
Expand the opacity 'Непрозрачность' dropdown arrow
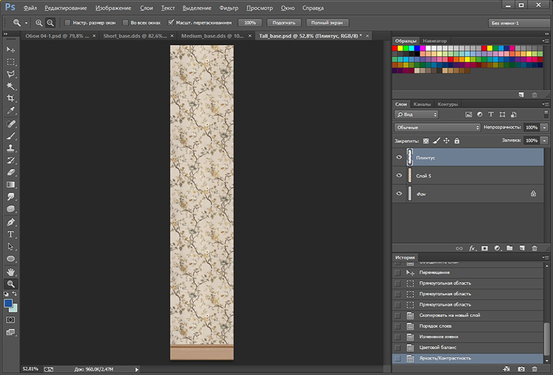tap(545, 128)
